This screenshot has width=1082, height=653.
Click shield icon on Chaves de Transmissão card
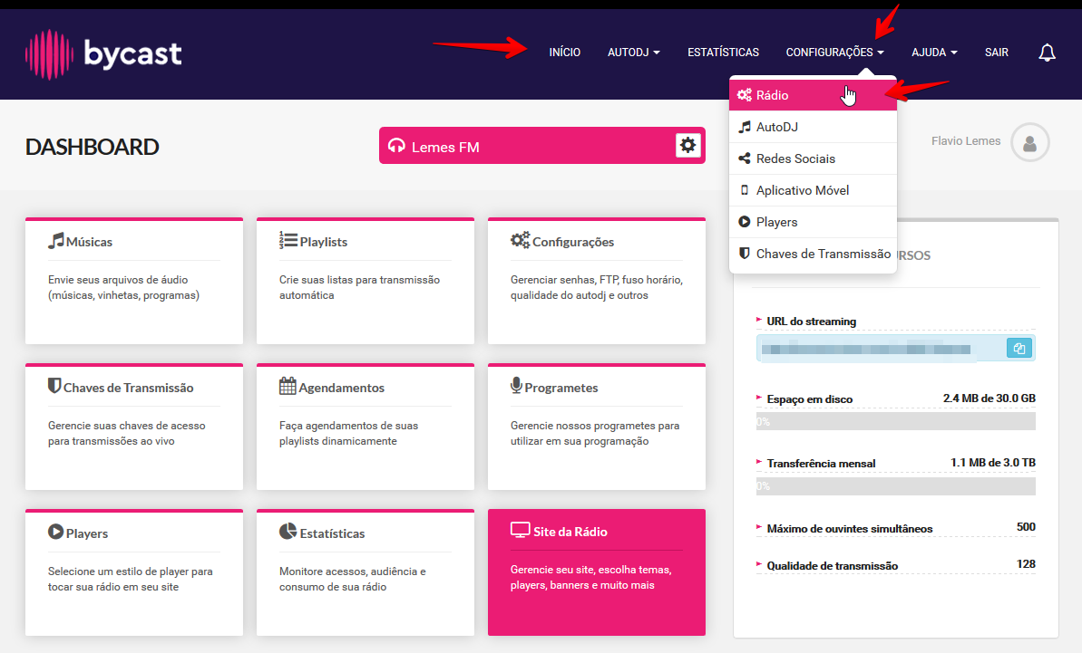54,386
